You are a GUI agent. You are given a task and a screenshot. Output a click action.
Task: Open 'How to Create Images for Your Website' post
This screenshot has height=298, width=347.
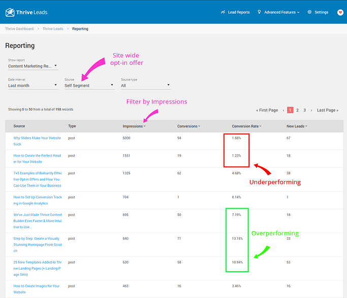coord(37,289)
